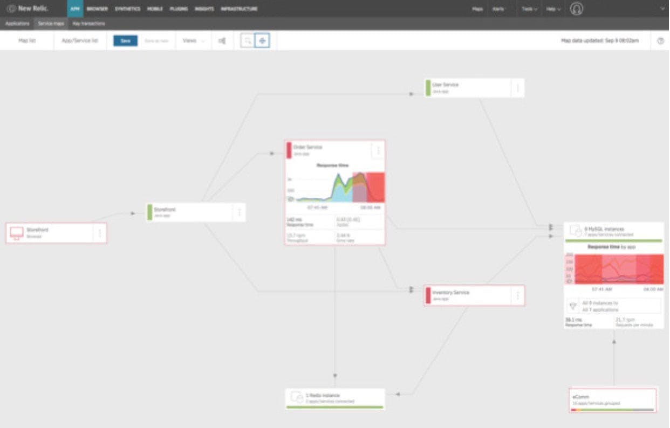Expand the chevron at top-right corner

click(662, 9)
